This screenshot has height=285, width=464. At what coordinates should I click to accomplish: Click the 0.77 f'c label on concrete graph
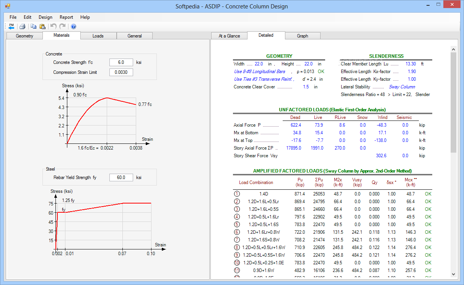145,104
